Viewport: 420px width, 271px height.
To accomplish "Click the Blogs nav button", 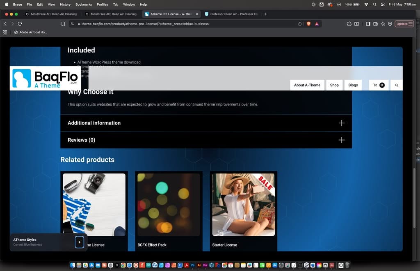I will pyautogui.click(x=353, y=85).
